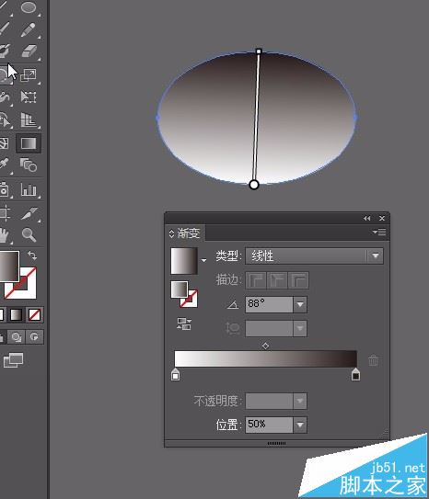Open the 位置 dropdown next to 50%

300,425
